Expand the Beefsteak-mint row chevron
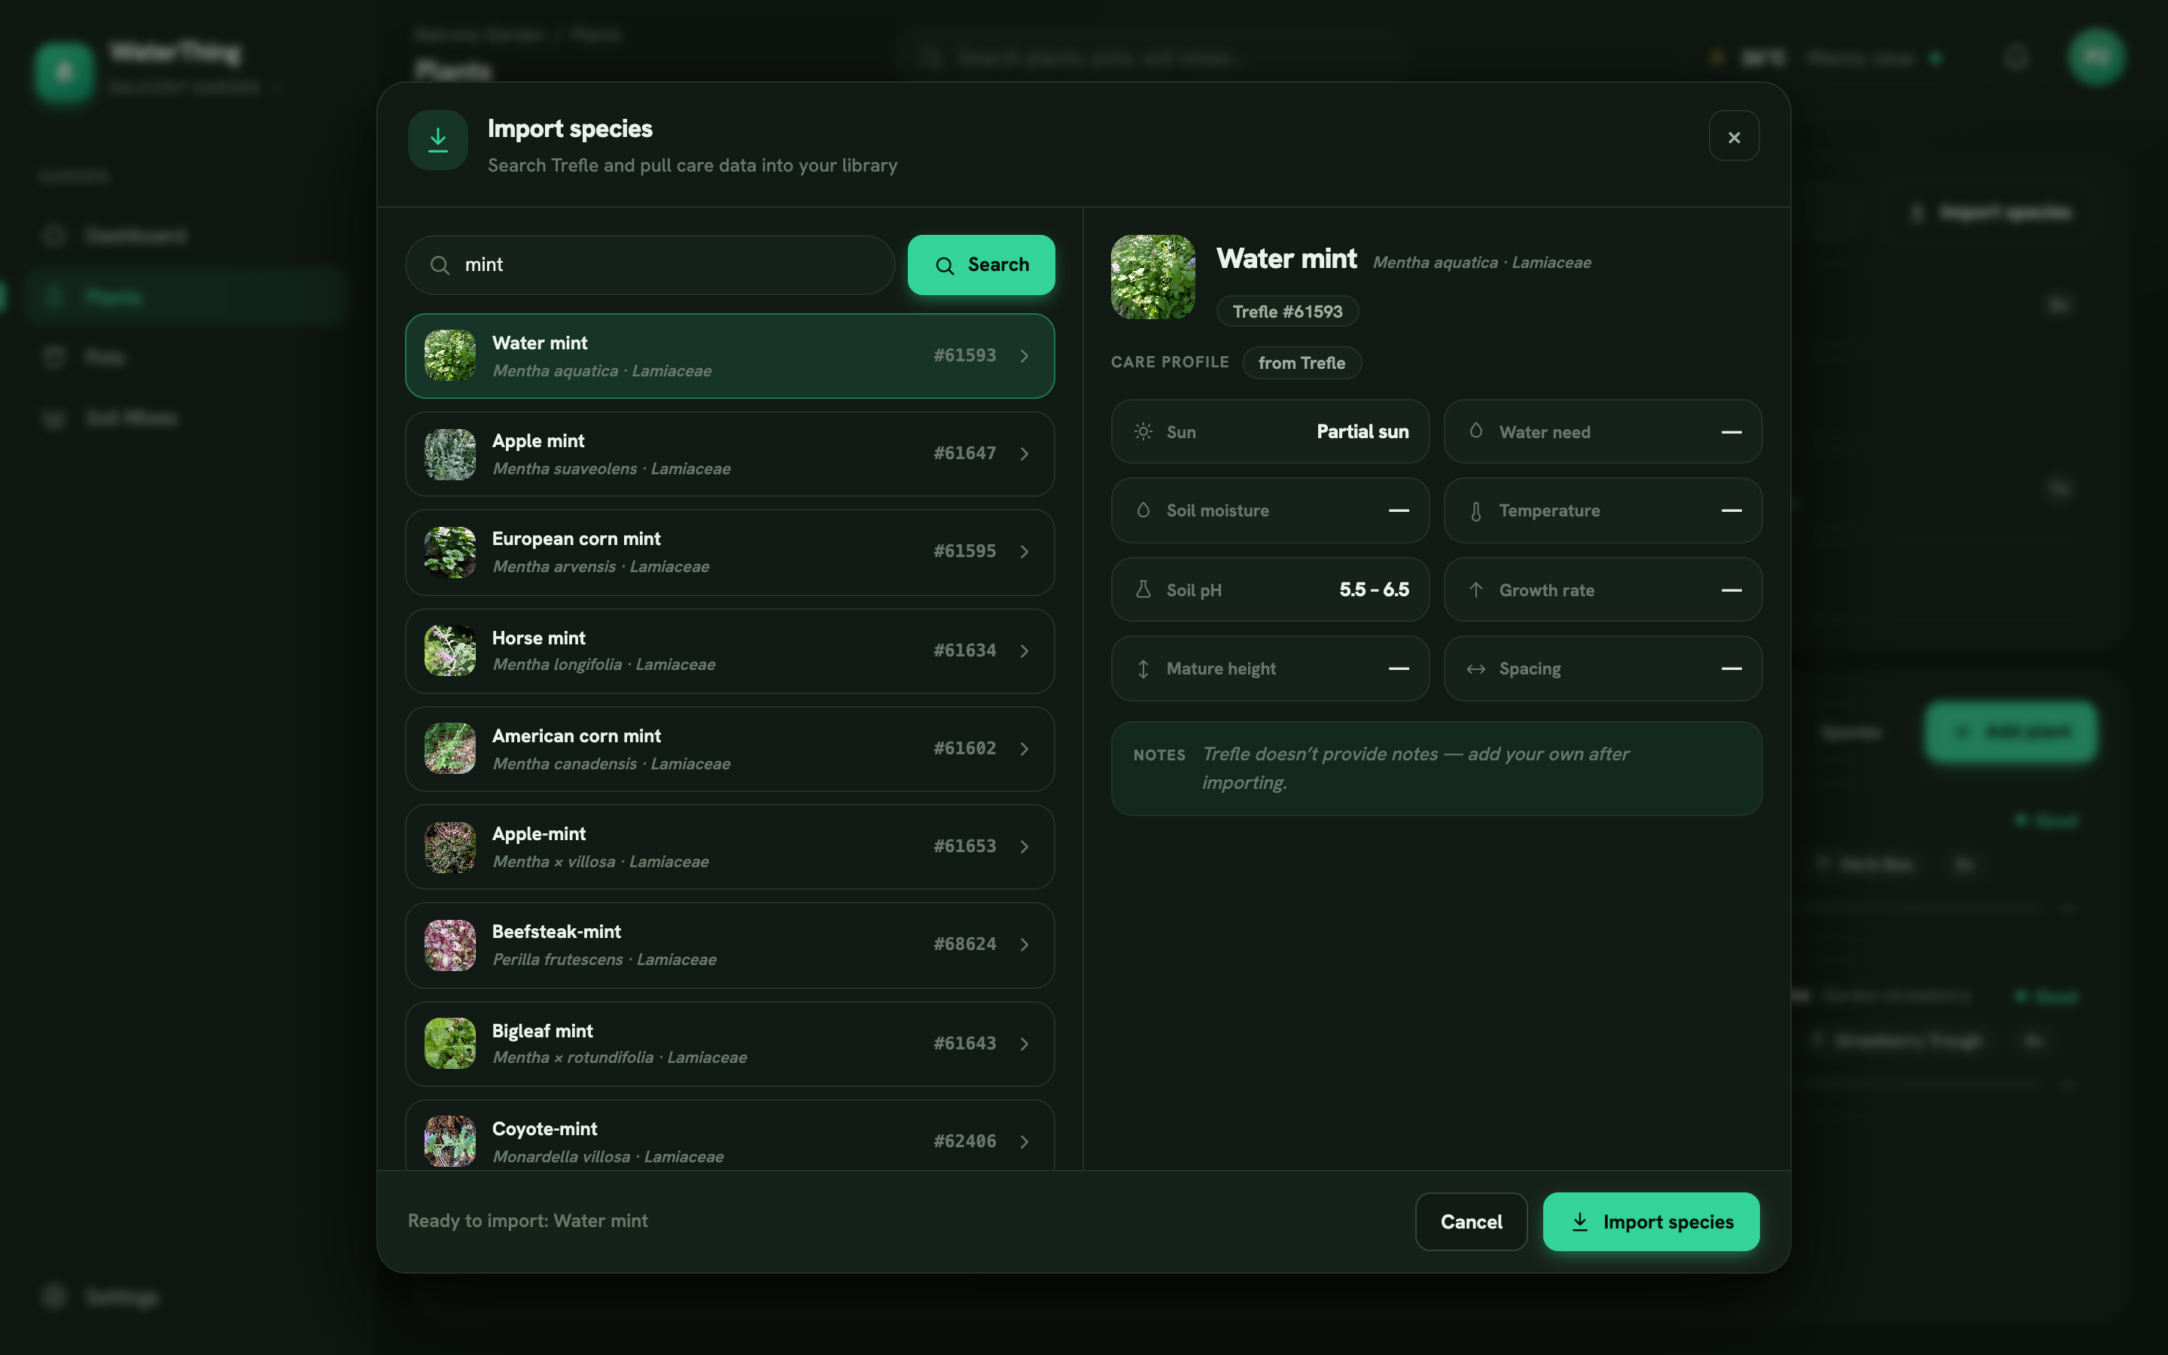Image resolution: width=2168 pixels, height=1355 pixels. (1025, 945)
